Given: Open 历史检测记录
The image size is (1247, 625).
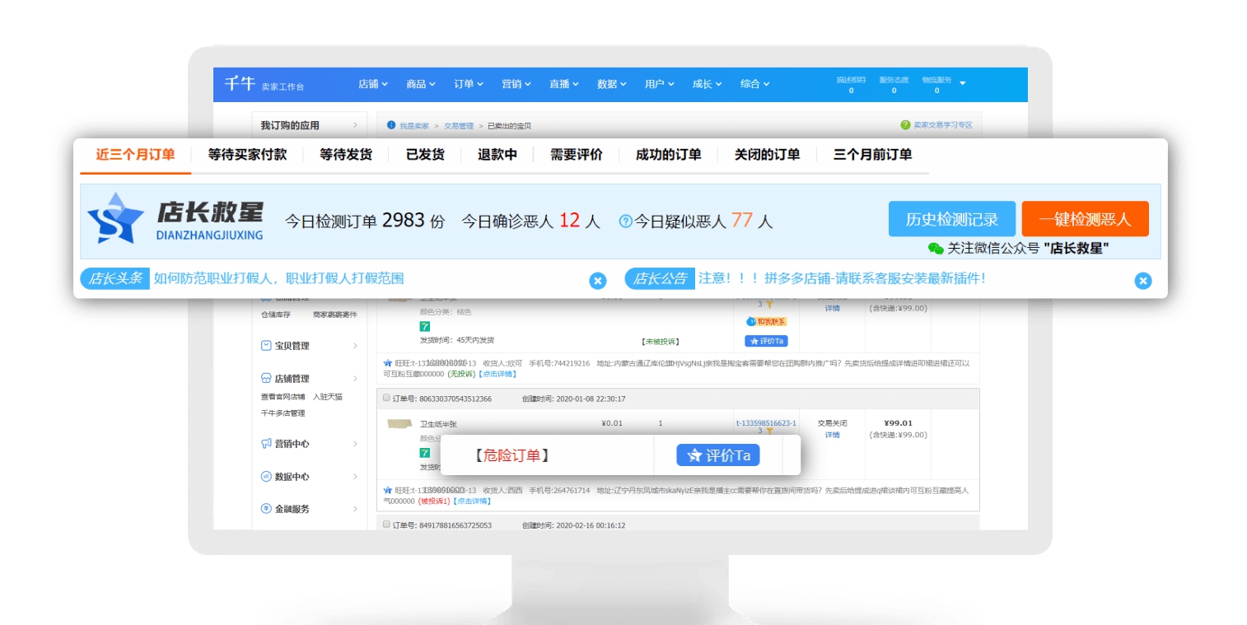Looking at the screenshot, I should [950, 219].
